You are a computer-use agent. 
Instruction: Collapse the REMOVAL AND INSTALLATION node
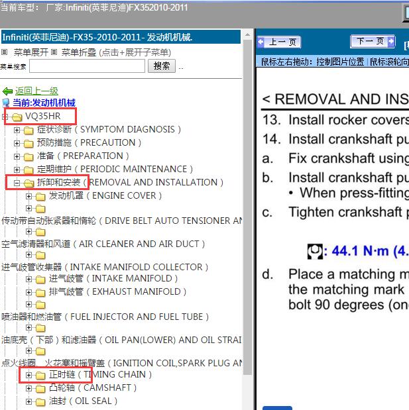[x=17, y=183]
